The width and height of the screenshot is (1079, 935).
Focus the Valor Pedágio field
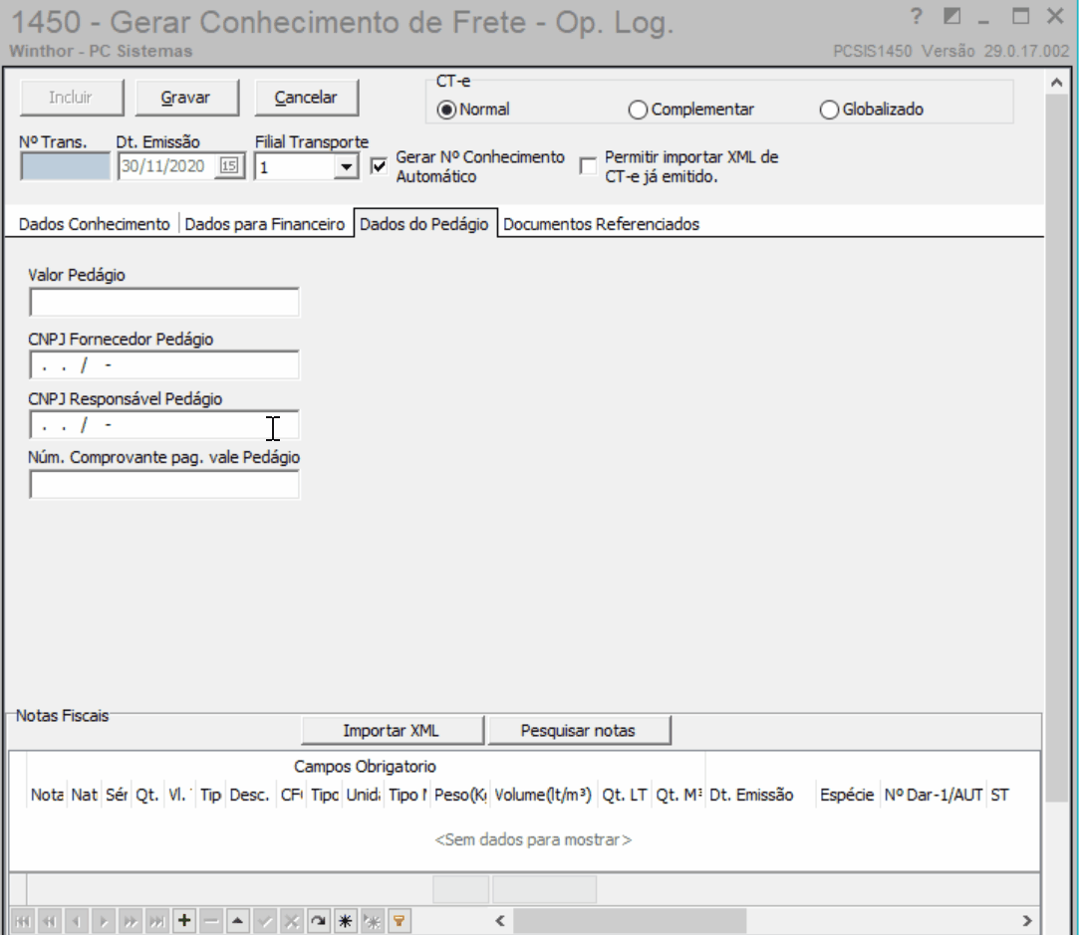[163, 303]
